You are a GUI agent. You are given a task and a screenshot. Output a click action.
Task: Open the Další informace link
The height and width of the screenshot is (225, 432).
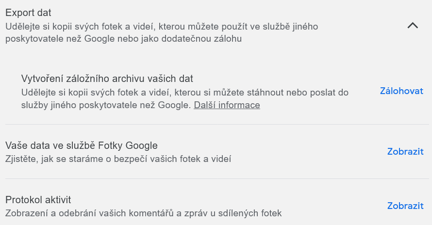227,105
